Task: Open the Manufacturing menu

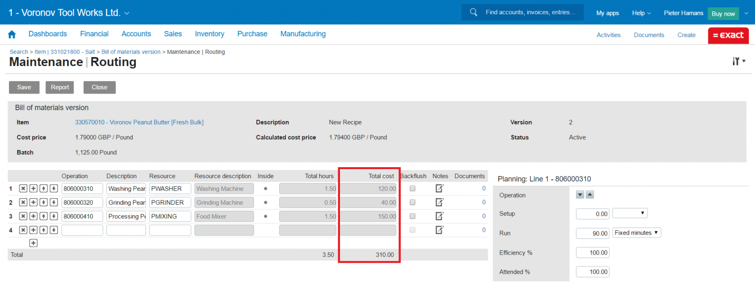Action: 303,34
